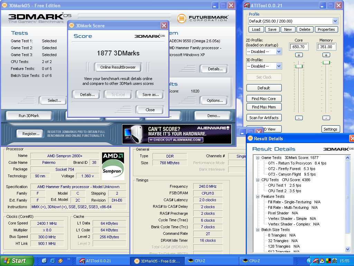This screenshot has width=354, height=266.
Task: Click the Futuremark Corporation logo
Action: (x=203, y=18)
